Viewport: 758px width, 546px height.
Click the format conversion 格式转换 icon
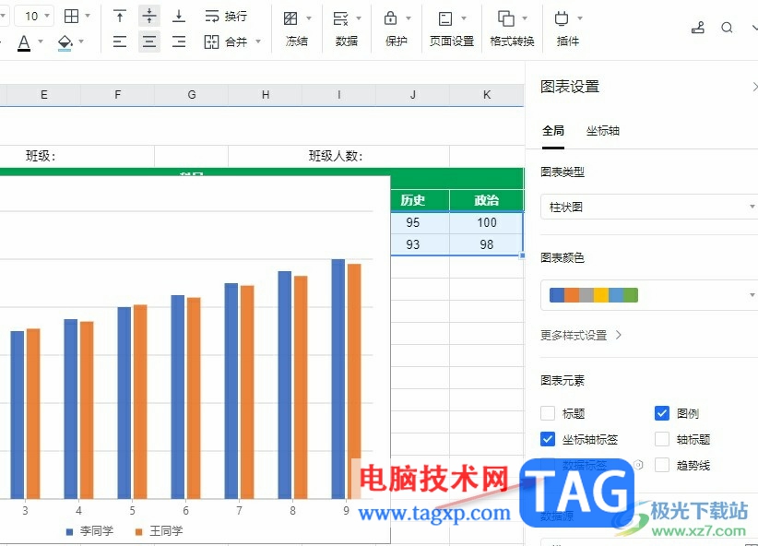[506, 18]
